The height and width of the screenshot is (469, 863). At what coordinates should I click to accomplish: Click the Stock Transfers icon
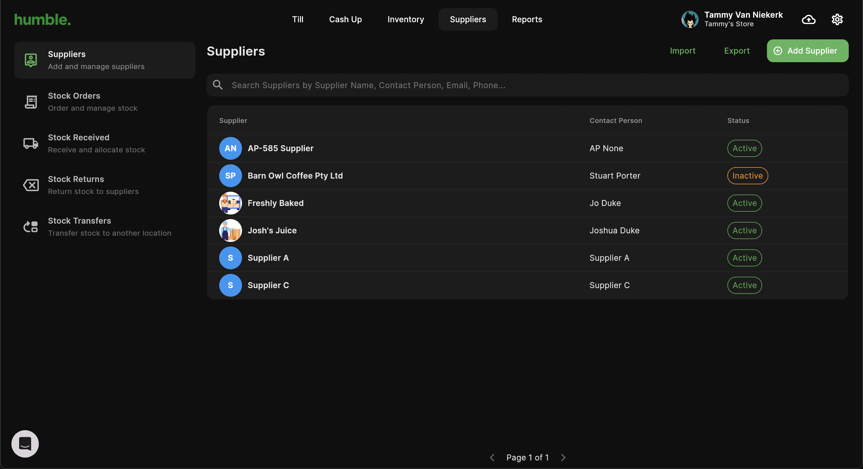click(x=31, y=227)
